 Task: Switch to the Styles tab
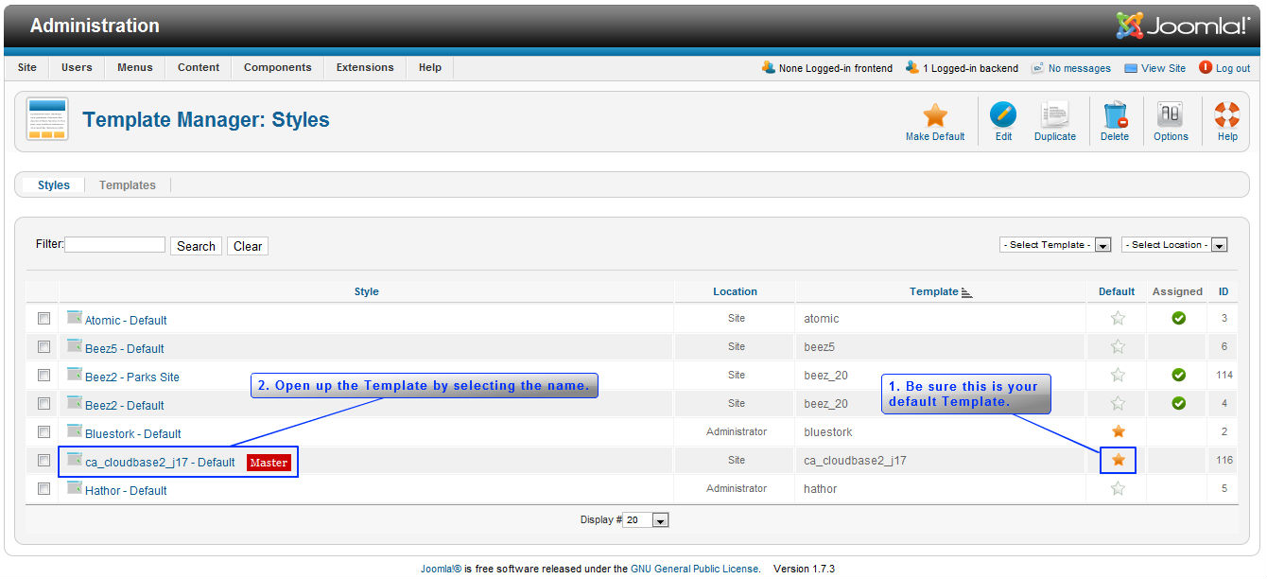pos(54,185)
